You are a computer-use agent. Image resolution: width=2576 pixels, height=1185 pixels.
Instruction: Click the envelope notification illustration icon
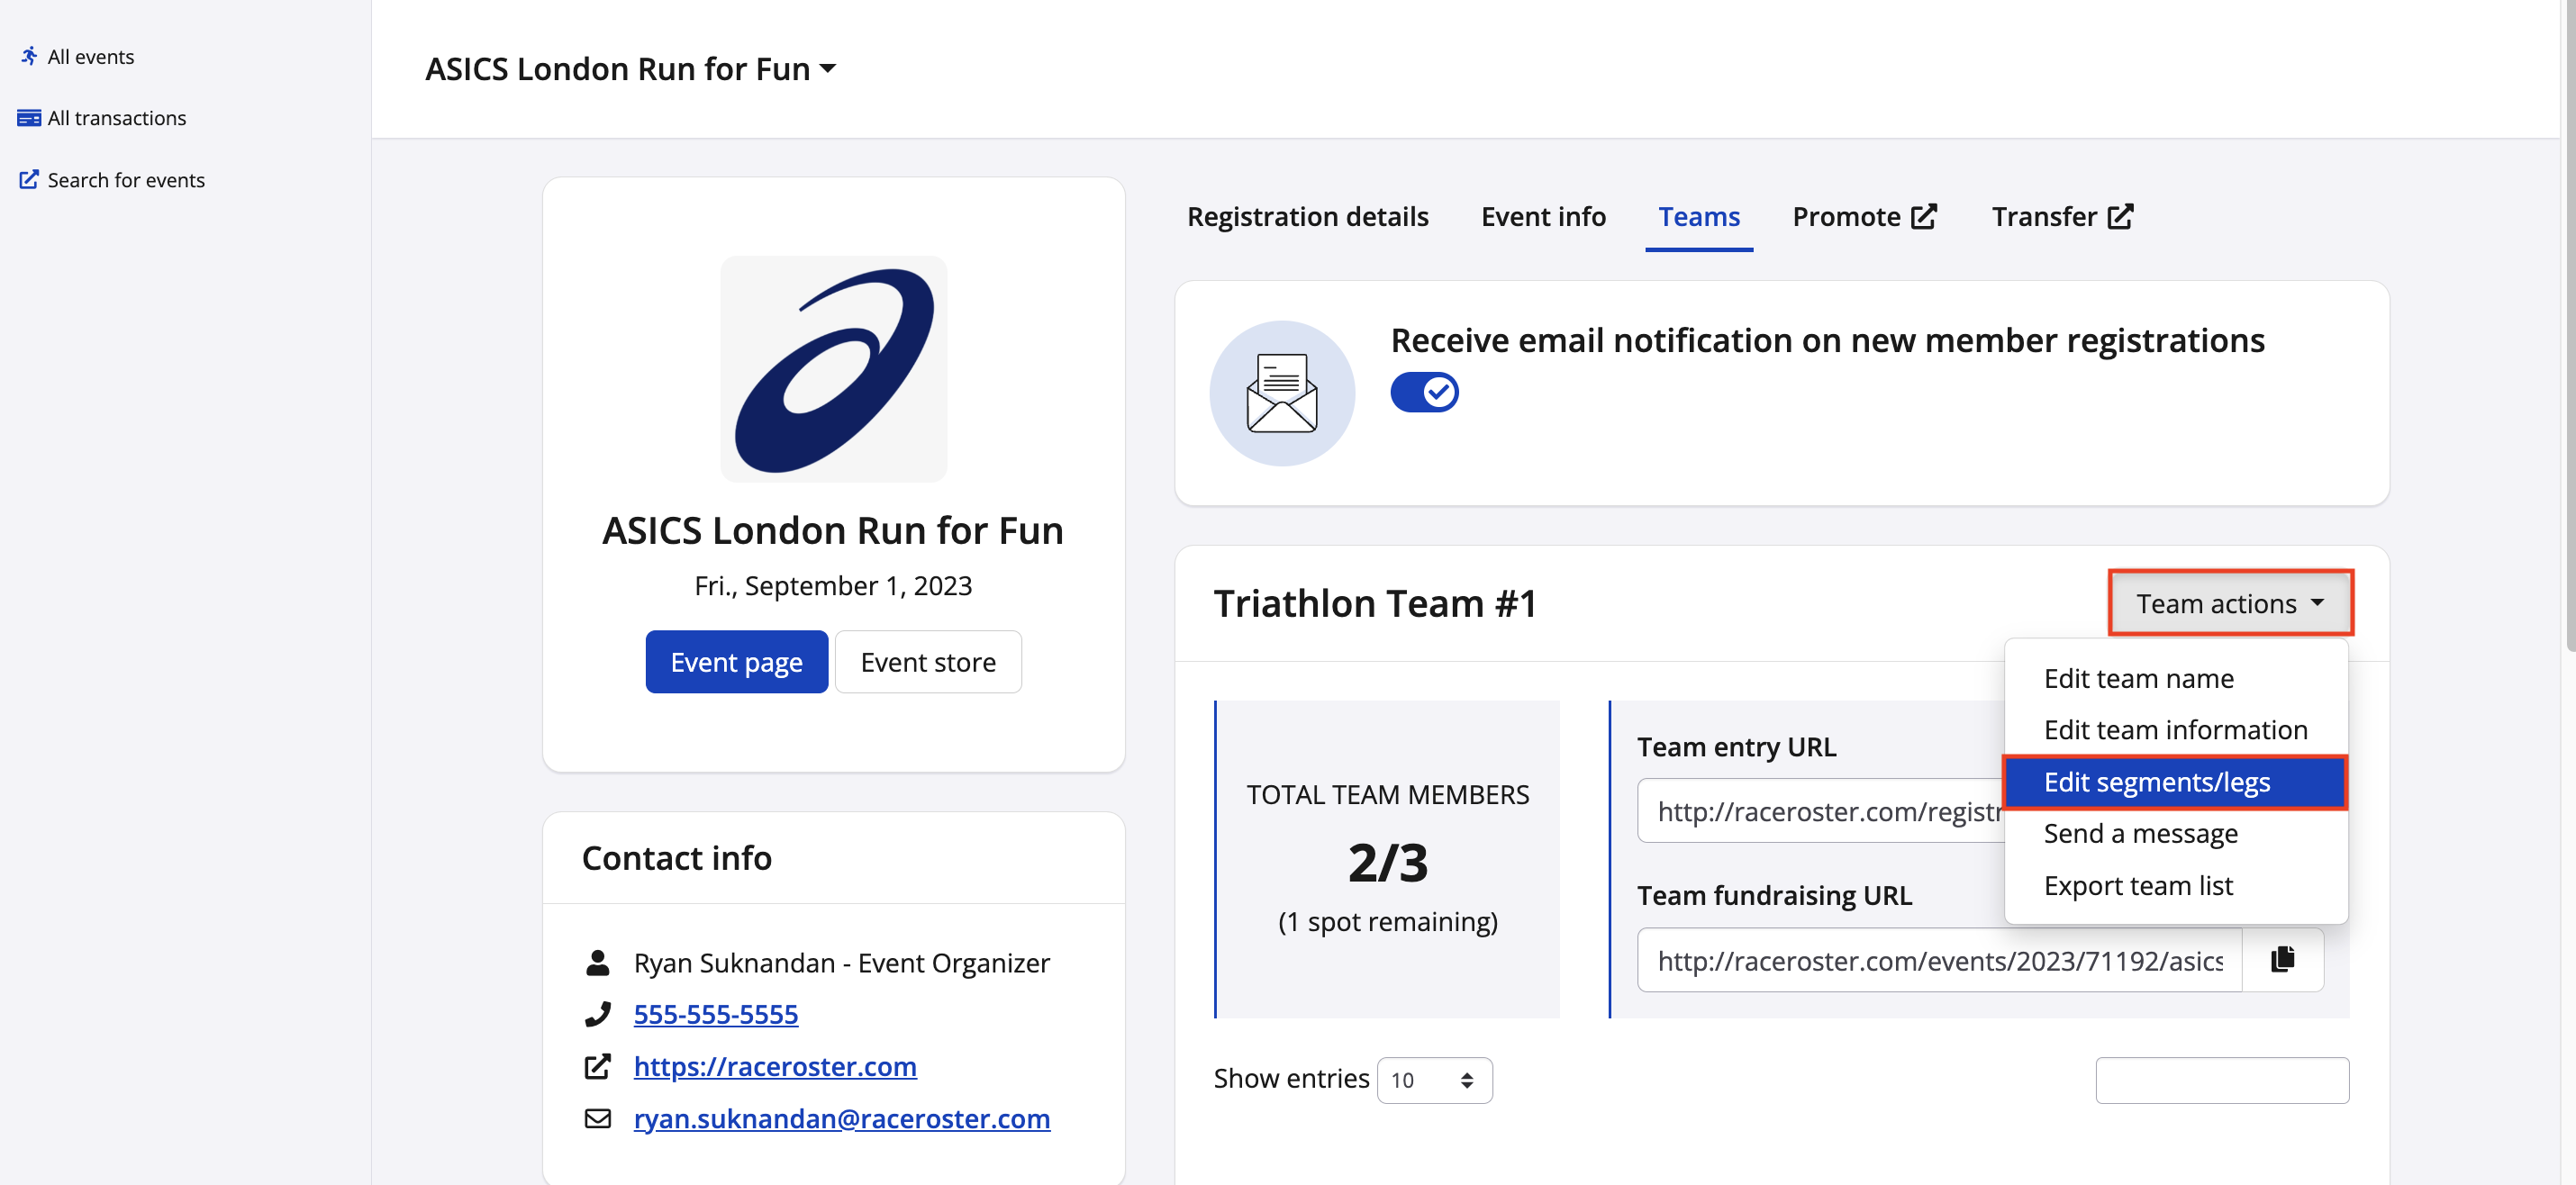coord(1281,393)
